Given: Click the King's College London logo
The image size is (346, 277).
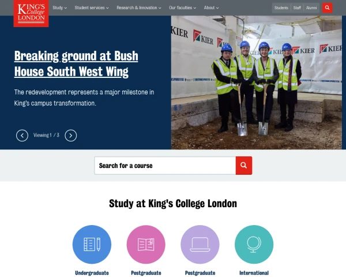Looking at the screenshot, I should point(31,13).
